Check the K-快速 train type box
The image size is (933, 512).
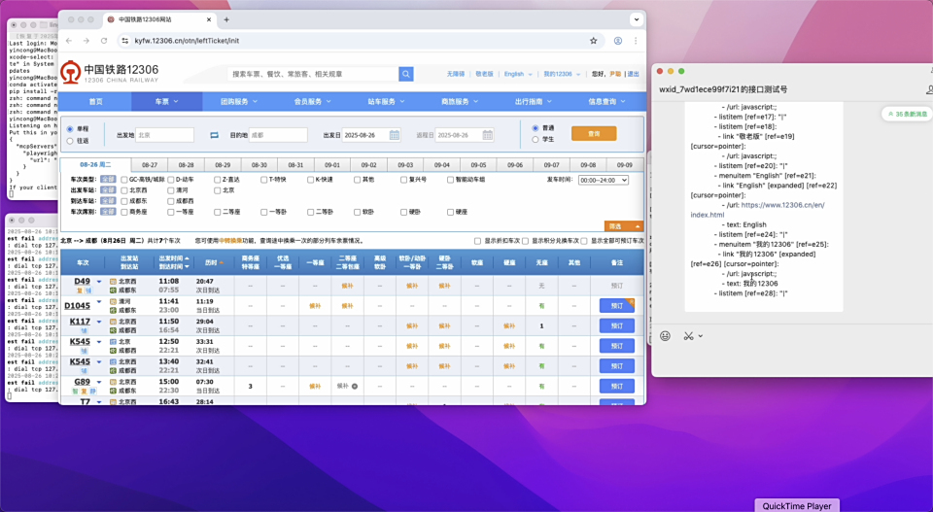click(311, 180)
